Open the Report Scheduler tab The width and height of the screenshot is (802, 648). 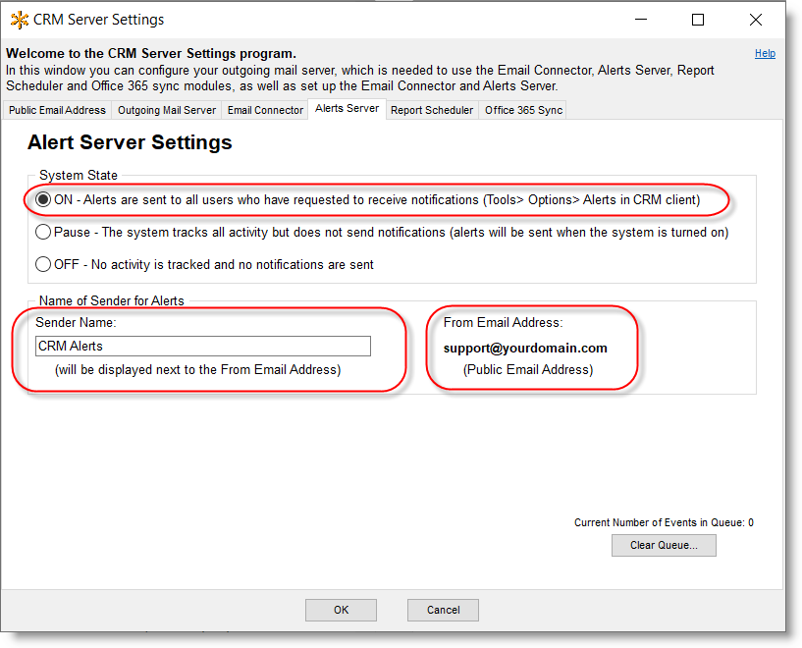[x=431, y=110]
